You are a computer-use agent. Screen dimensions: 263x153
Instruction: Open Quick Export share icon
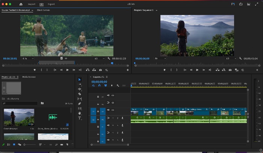point(241,4)
